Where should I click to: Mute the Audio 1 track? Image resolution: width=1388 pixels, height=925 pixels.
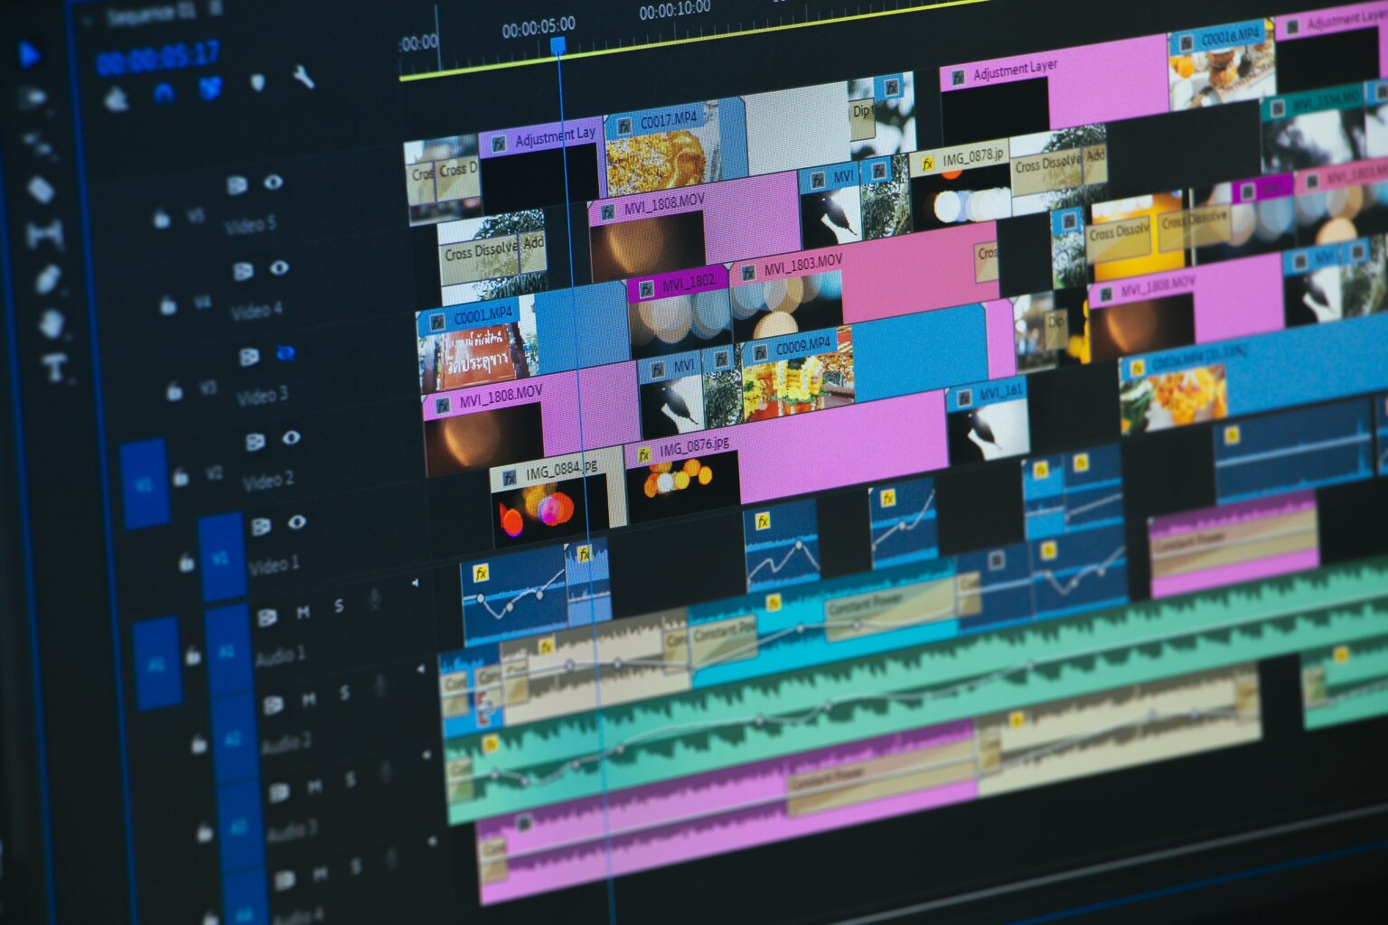(303, 611)
